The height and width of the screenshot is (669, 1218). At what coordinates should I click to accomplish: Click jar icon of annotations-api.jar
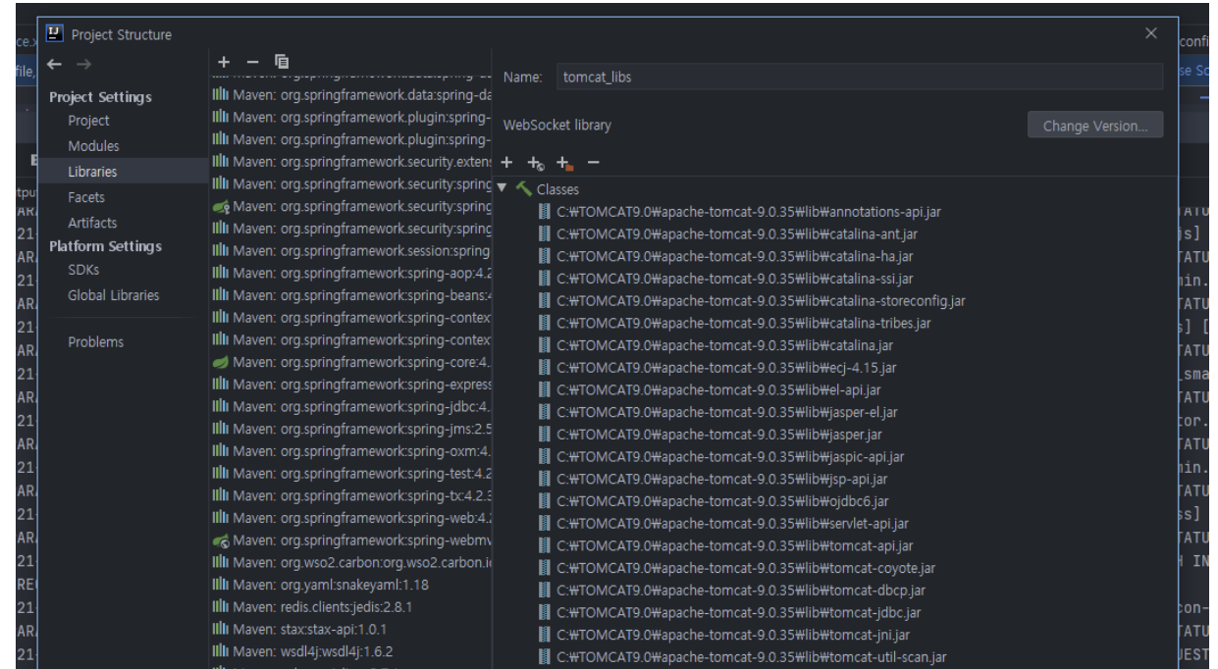(x=545, y=212)
